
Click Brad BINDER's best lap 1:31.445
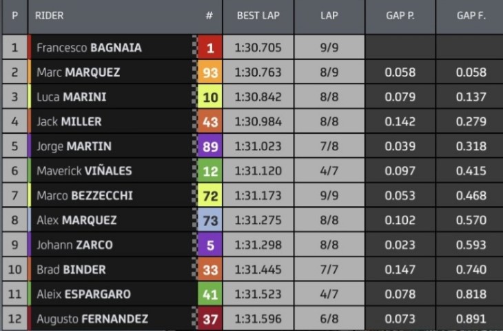258,270
